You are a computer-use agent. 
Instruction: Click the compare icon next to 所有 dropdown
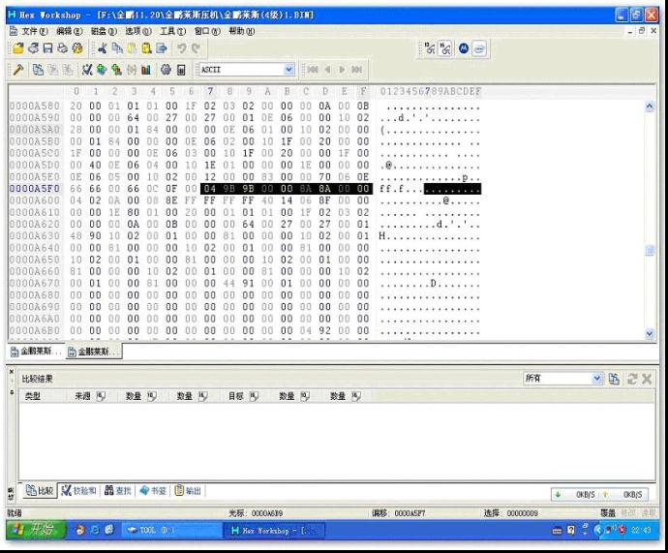coord(614,379)
